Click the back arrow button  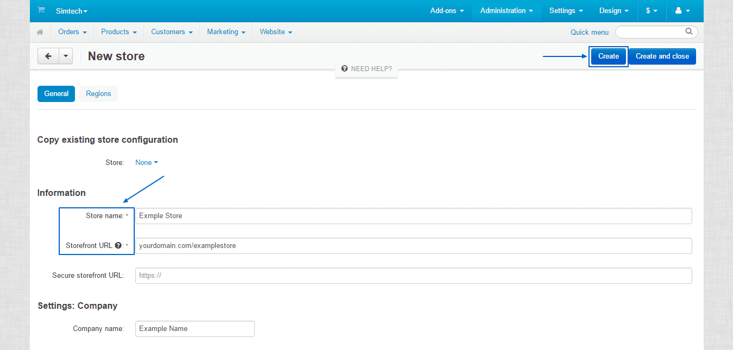[x=48, y=56]
